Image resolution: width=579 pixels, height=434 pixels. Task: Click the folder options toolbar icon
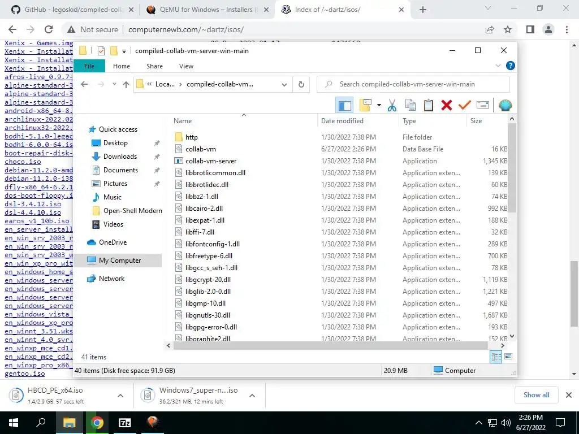click(x=365, y=106)
